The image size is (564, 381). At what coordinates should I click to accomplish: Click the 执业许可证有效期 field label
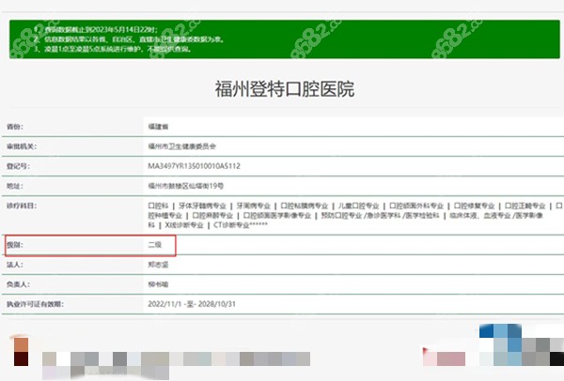[35, 304]
